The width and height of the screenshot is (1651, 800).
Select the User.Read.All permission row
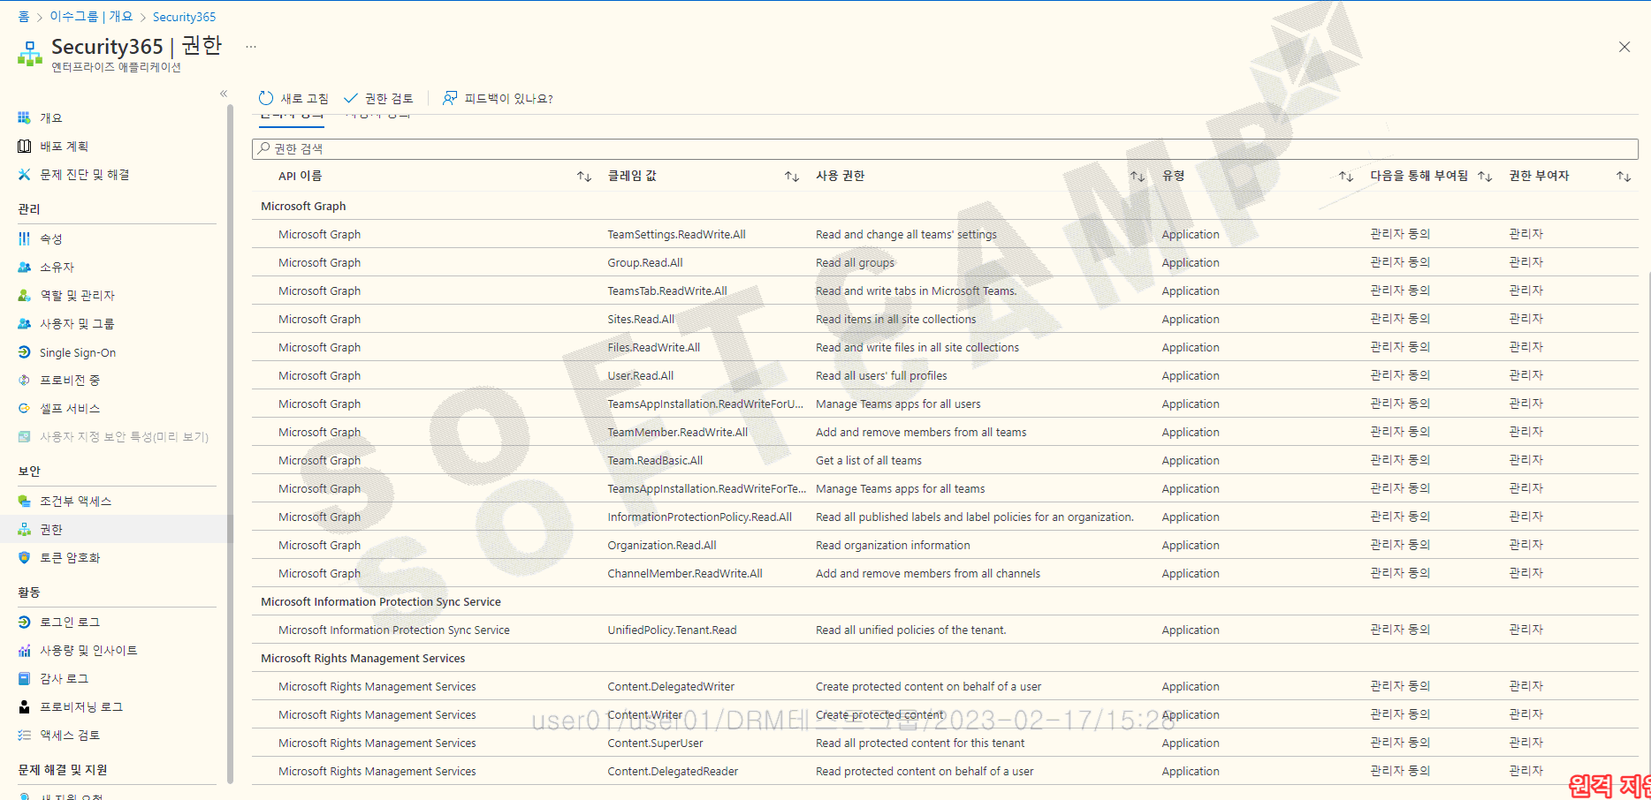point(945,375)
